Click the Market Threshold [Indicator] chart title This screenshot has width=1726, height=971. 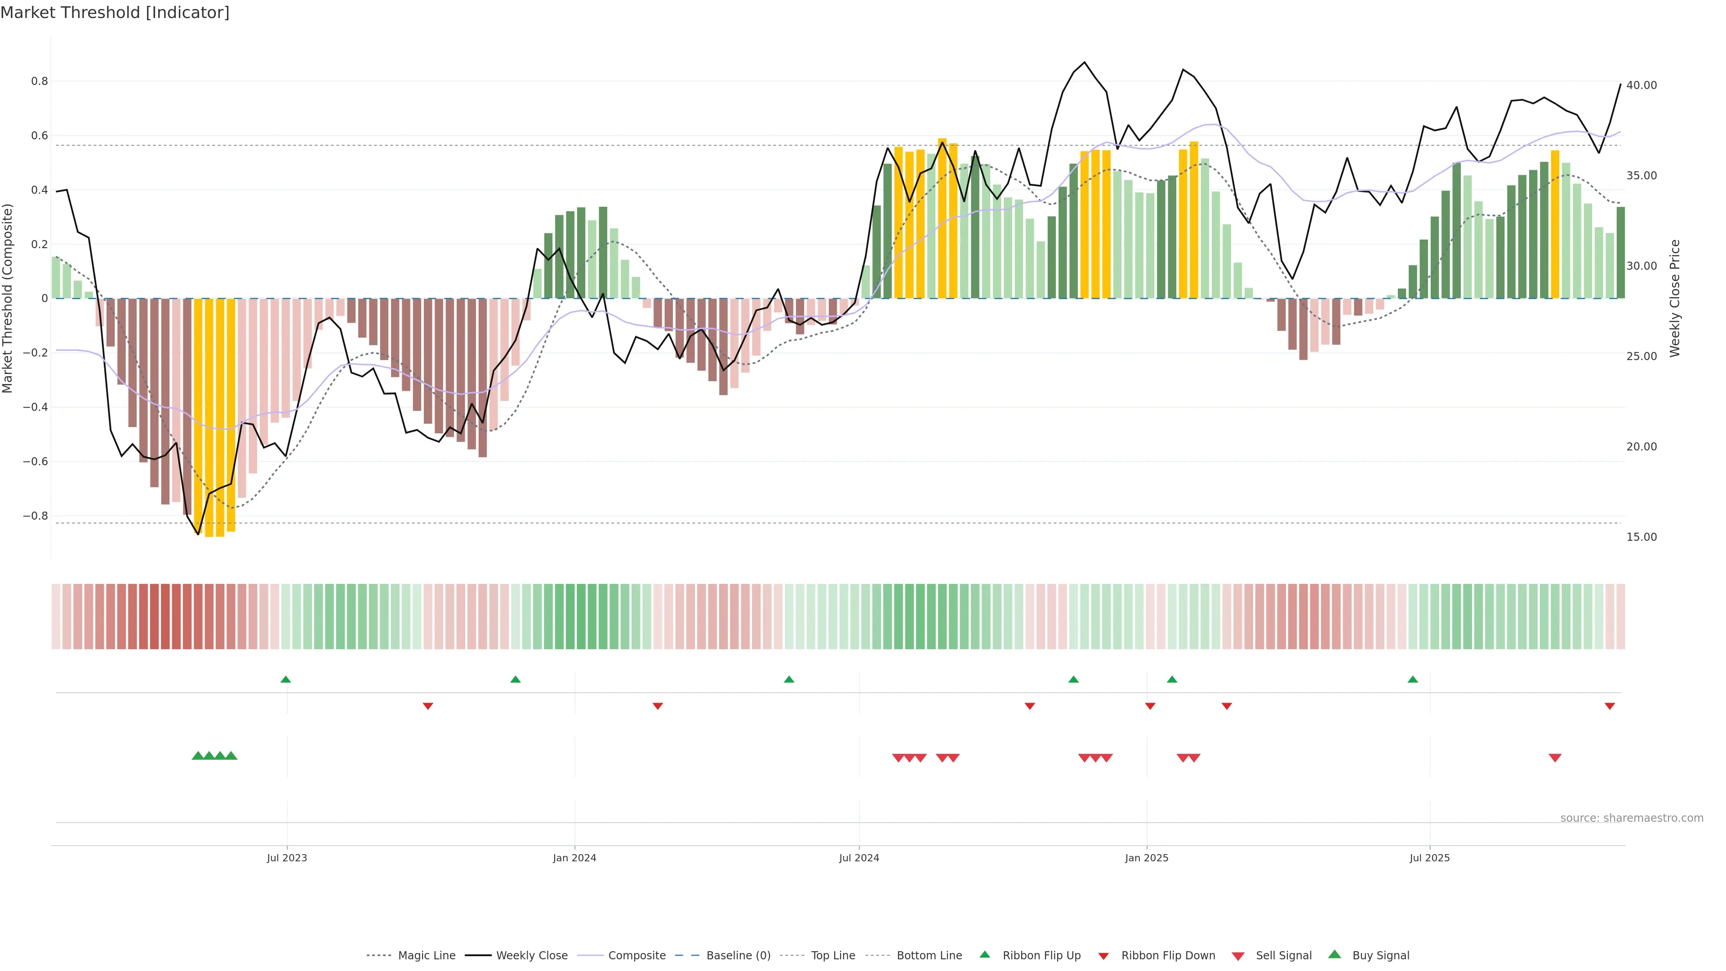pos(115,13)
